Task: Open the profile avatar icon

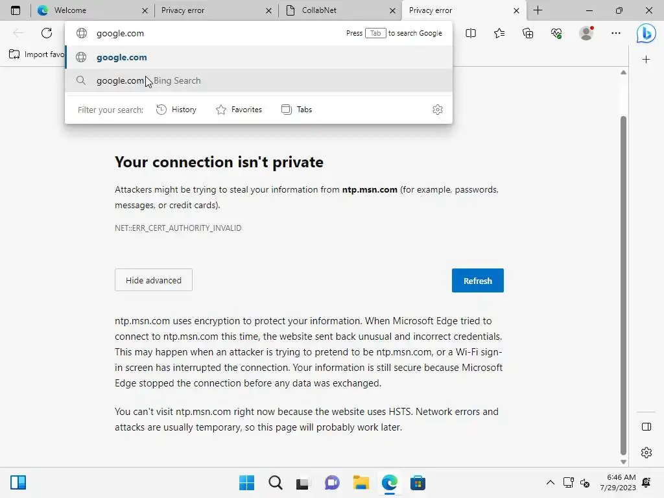Action: pyautogui.click(x=586, y=33)
